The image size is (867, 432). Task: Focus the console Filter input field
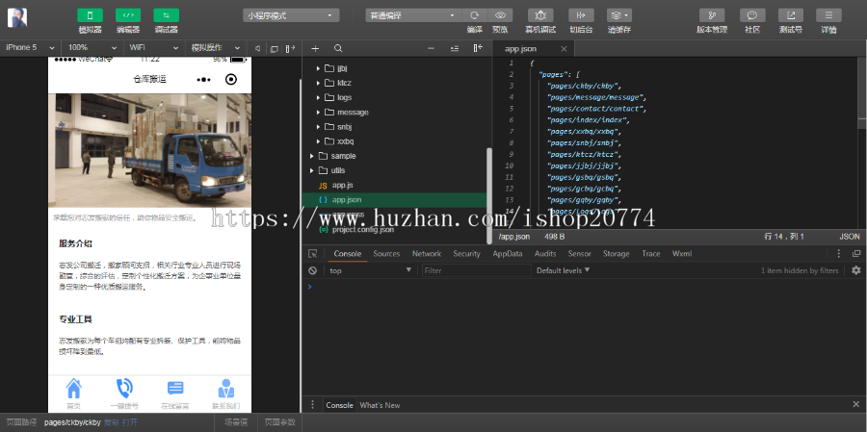tap(476, 270)
